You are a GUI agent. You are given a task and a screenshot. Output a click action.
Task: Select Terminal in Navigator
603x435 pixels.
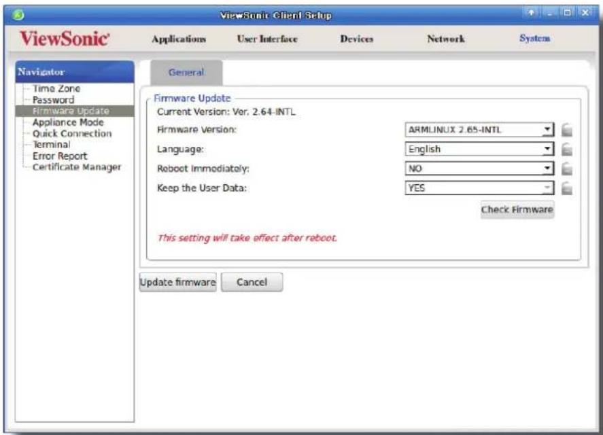pos(52,145)
